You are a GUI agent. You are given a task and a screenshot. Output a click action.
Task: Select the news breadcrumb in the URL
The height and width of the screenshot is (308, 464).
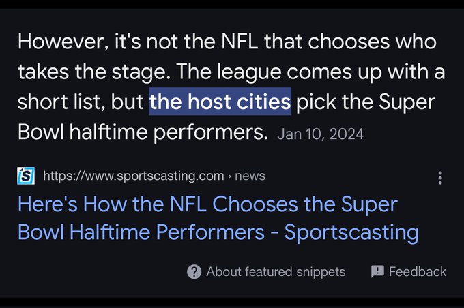pyautogui.click(x=250, y=176)
